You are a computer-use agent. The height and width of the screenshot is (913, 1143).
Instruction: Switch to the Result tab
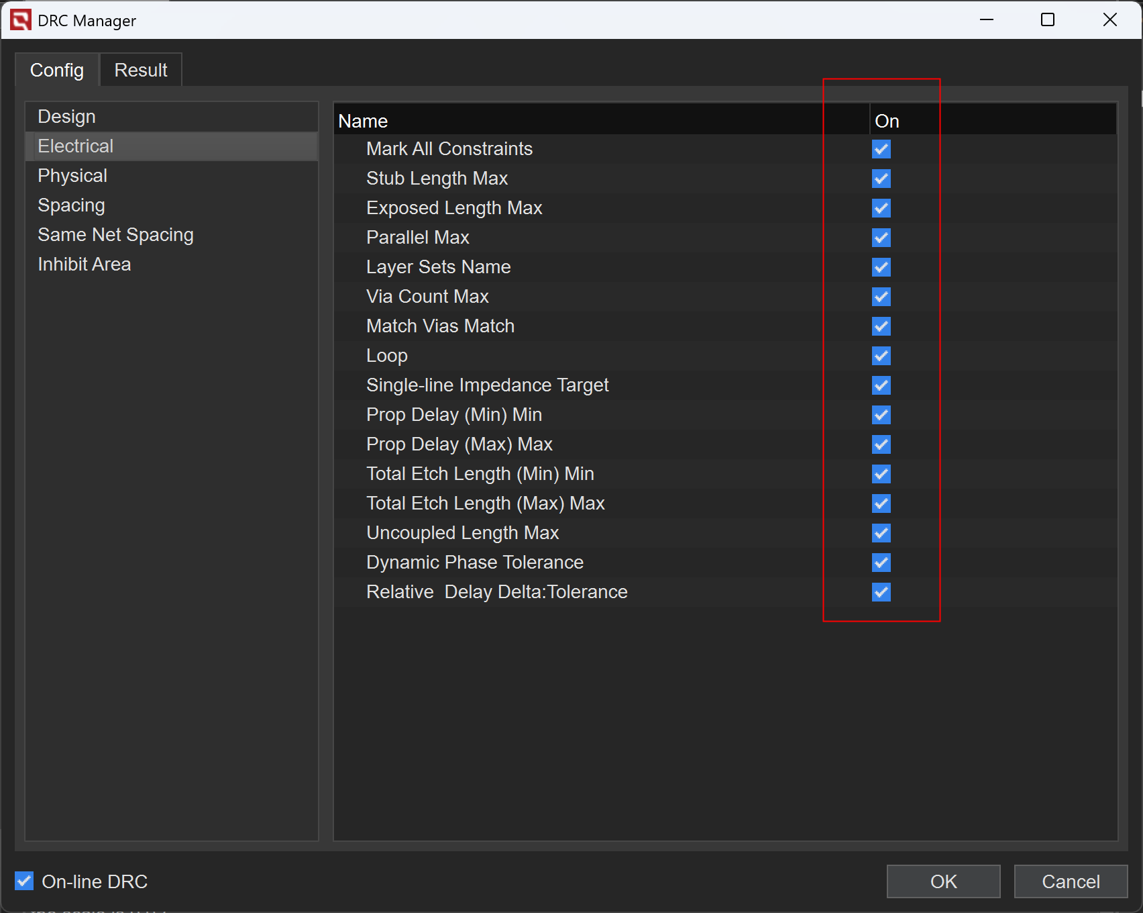140,70
